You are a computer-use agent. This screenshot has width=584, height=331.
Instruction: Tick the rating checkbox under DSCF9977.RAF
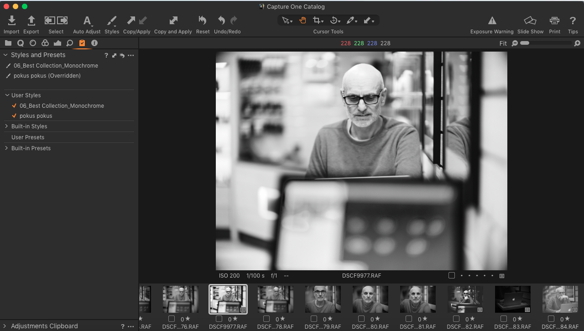tap(219, 319)
